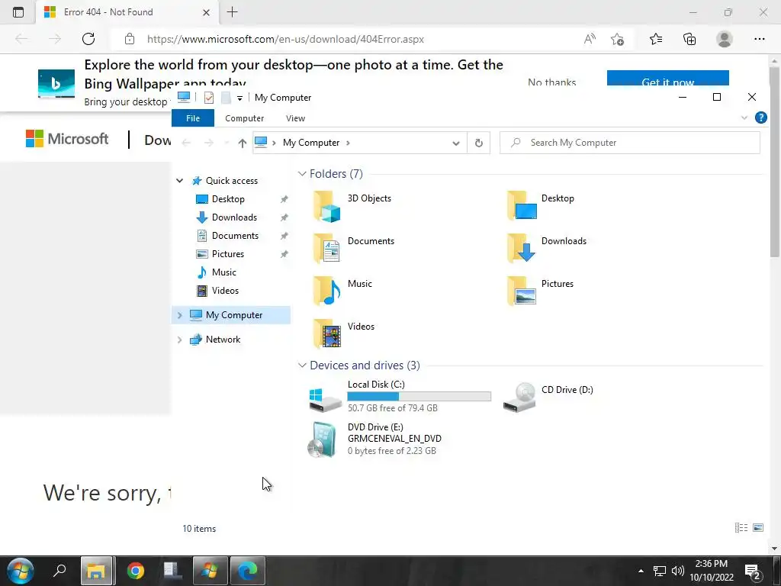
Task: Open the notification center icon
Action: (x=752, y=571)
